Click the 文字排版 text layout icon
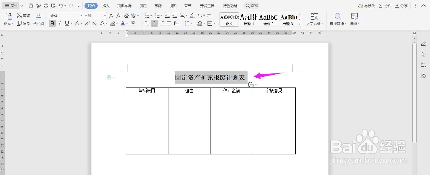The image size is (430, 175). (x=314, y=16)
